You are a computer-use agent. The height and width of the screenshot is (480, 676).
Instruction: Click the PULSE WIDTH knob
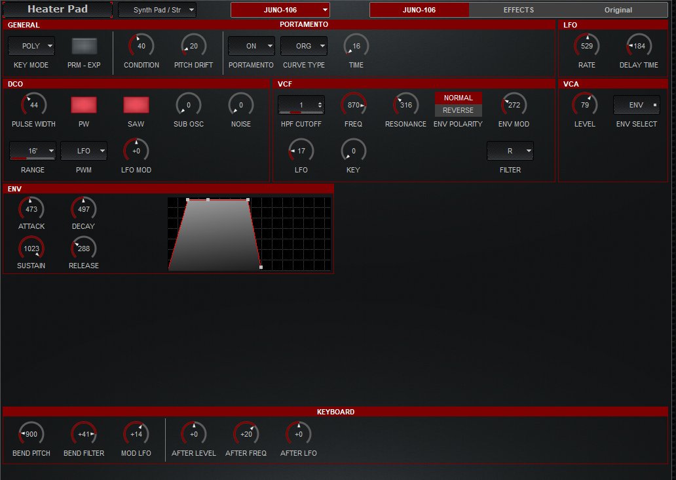(33, 105)
